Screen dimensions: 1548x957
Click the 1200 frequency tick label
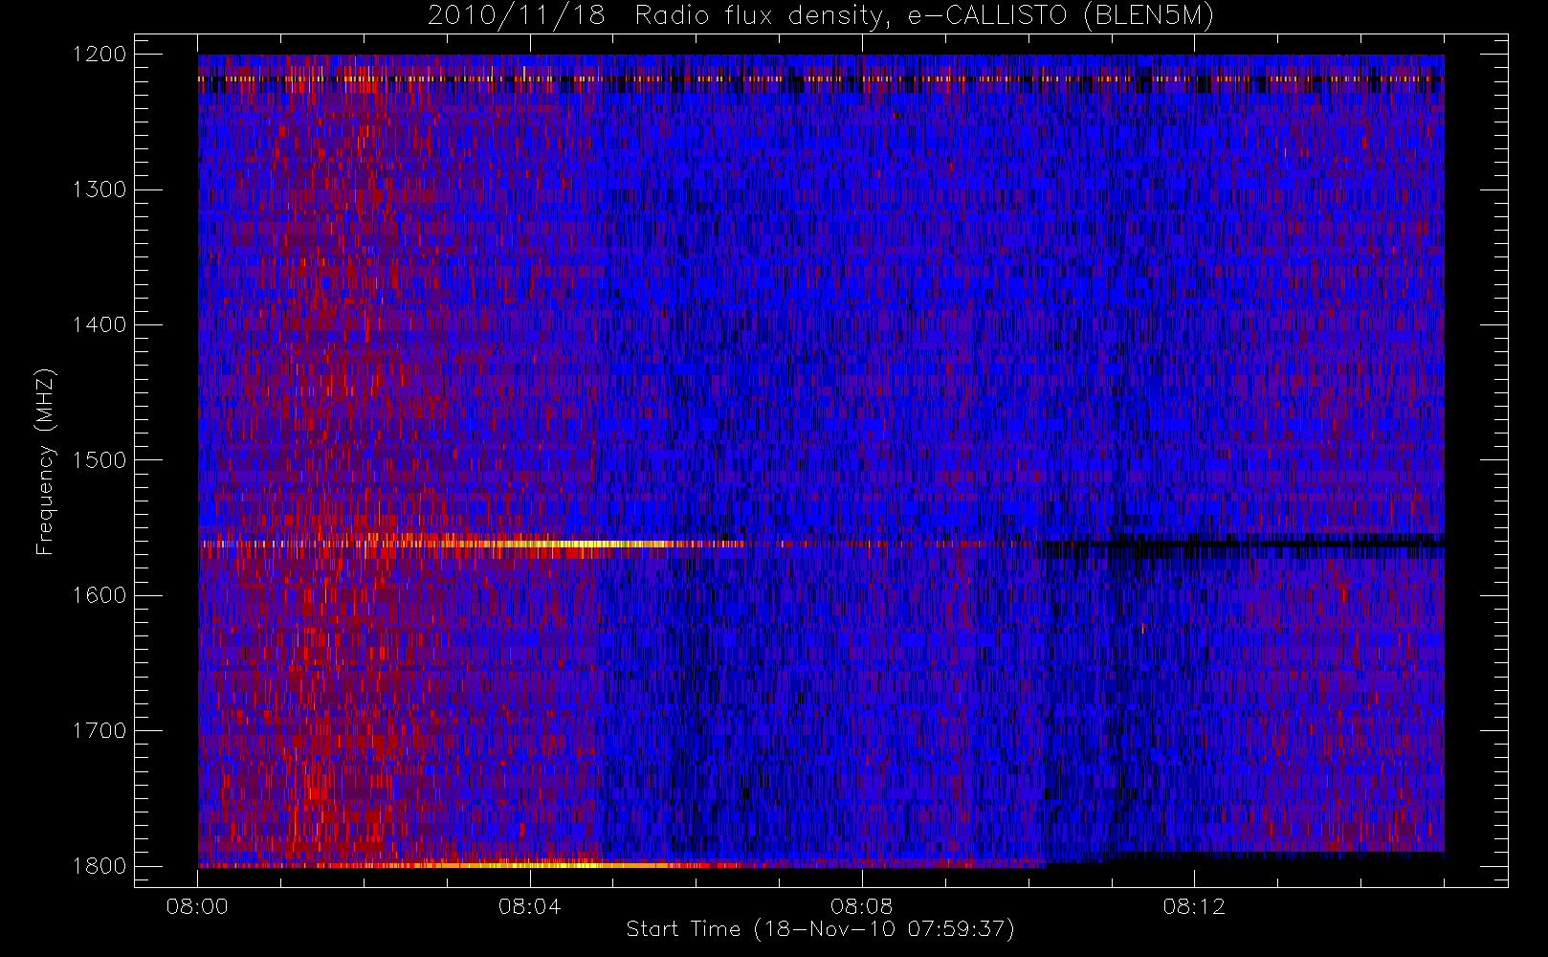point(100,55)
